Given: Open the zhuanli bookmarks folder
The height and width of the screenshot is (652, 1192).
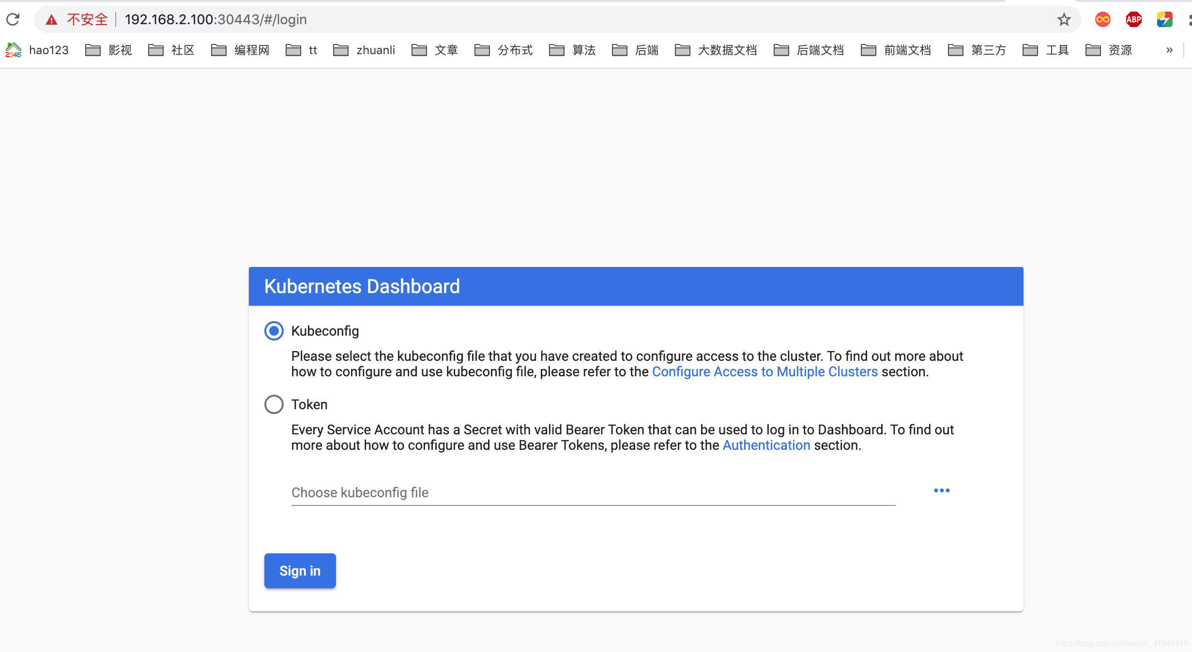Looking at the screenshot, I should click(x=364, y=50).
